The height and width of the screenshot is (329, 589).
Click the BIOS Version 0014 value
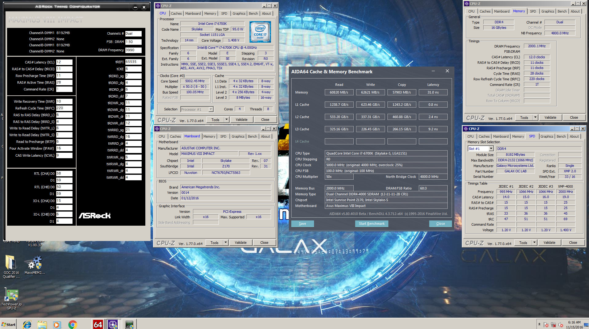[226, 193]
